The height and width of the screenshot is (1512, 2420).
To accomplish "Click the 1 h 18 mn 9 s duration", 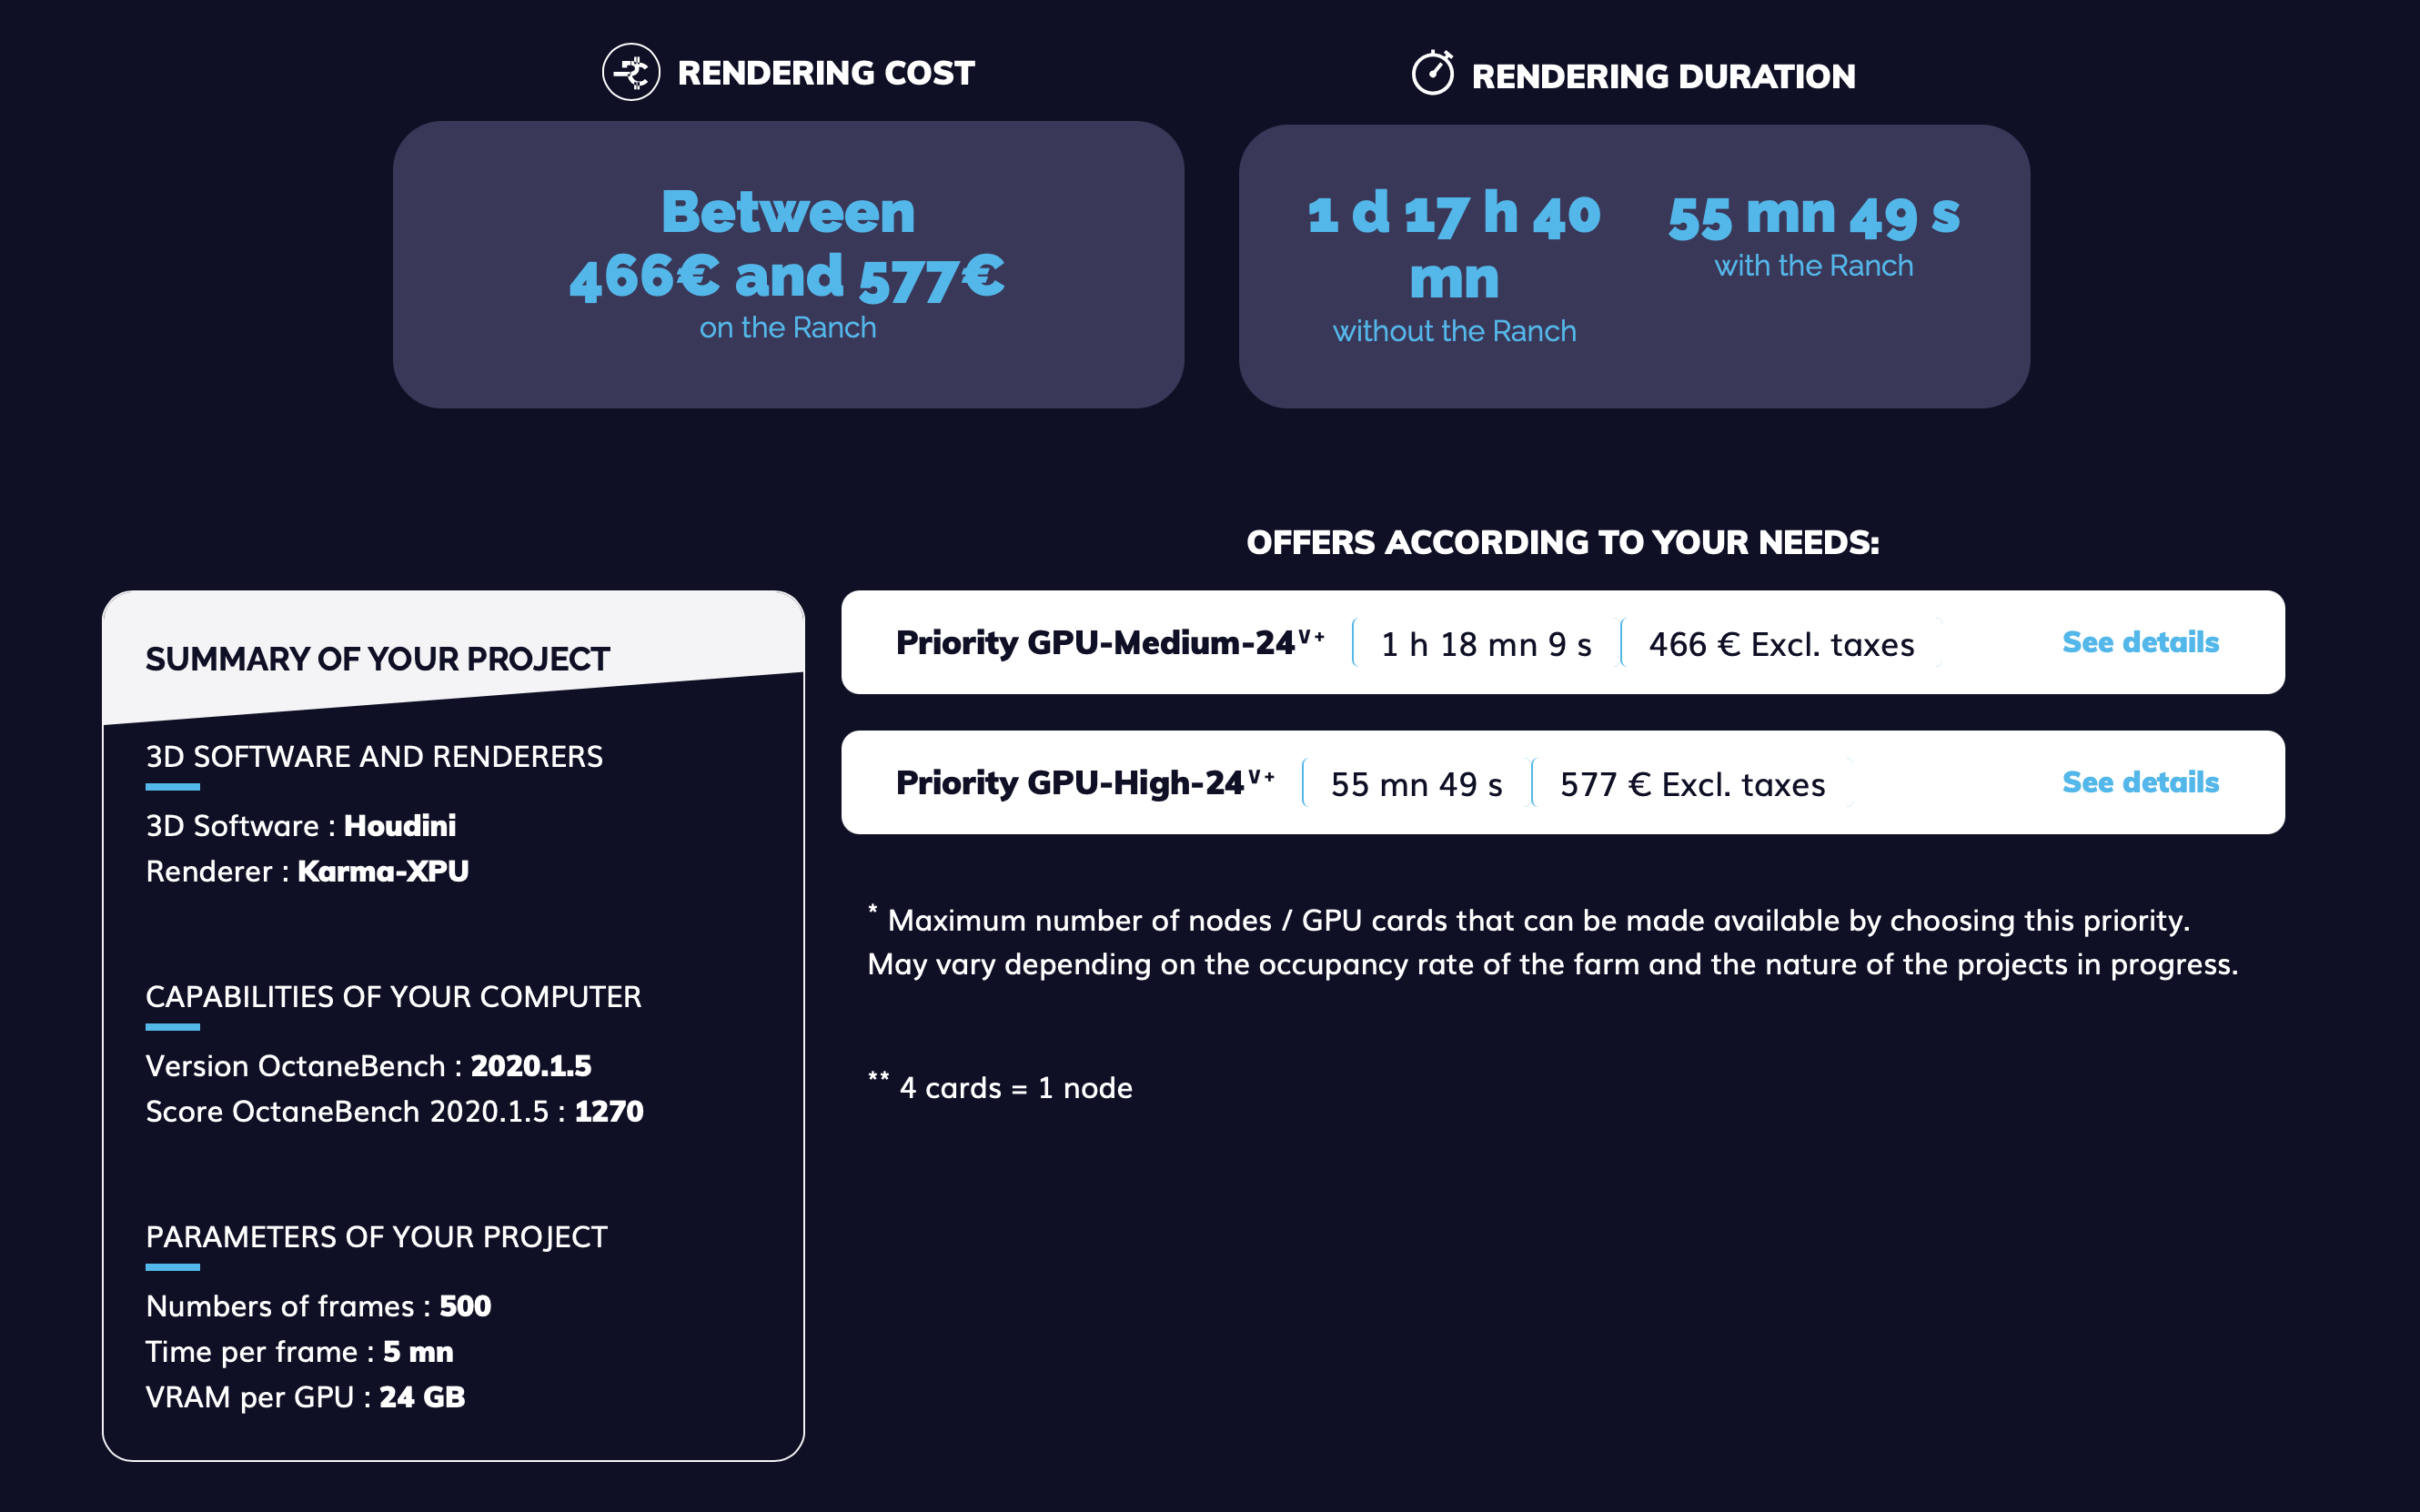I will click(x=1486, y=644).
